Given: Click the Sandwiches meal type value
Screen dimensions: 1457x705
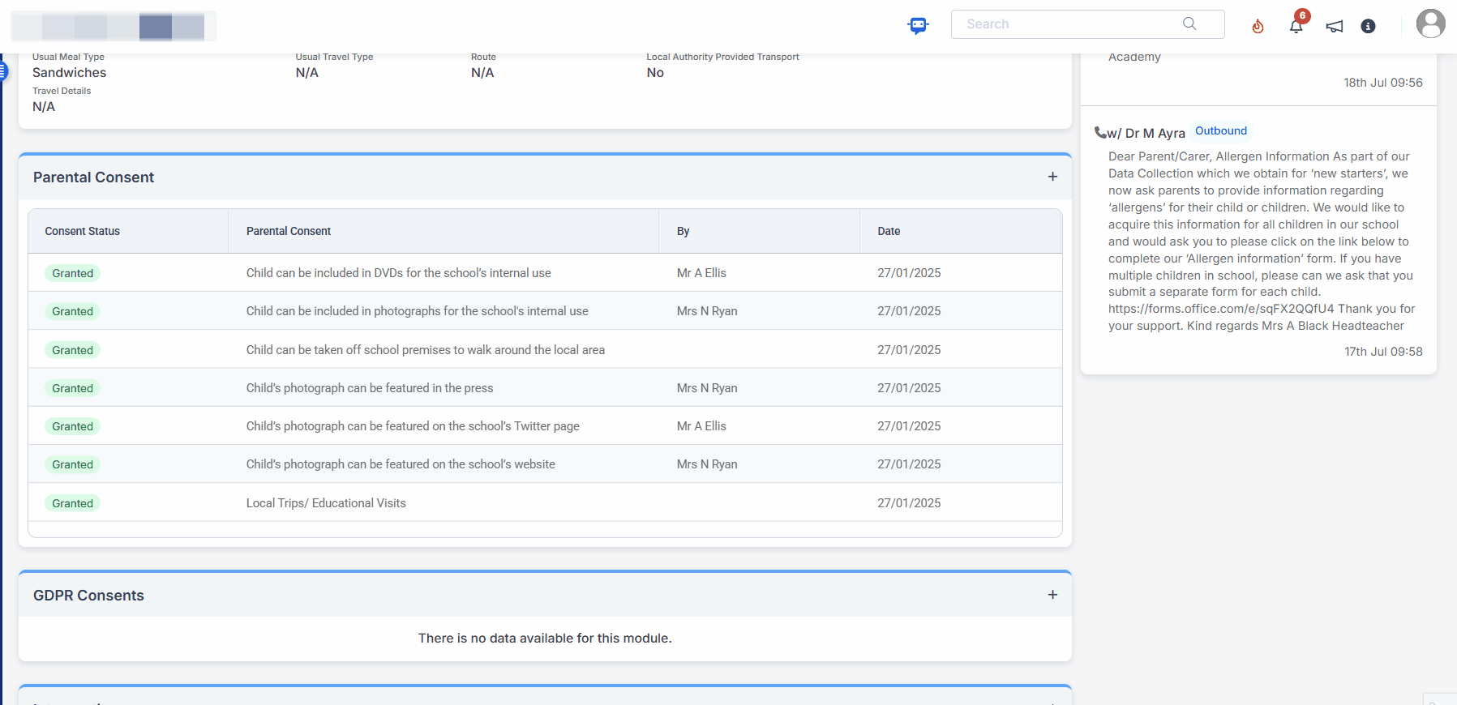Looking at the screenshot, I should (69, 73).
